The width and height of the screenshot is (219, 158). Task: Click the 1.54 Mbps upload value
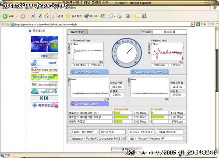pyautogui.click(x=177, y=113)
